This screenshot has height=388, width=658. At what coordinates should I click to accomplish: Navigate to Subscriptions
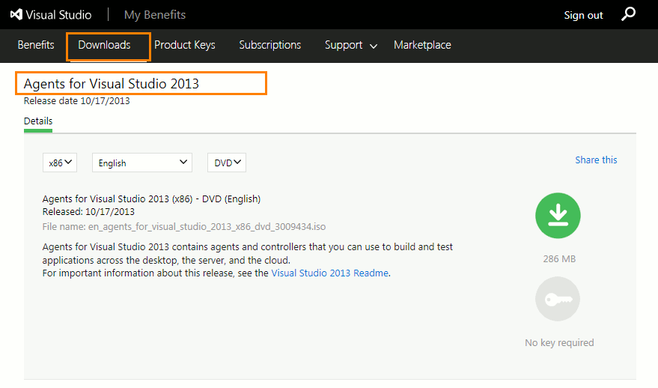[x=270, y=45]
